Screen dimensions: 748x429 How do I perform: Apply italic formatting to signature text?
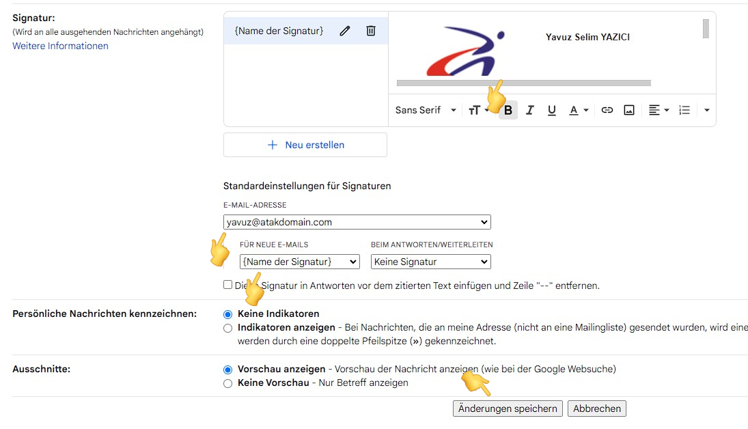tap(529, 109)
